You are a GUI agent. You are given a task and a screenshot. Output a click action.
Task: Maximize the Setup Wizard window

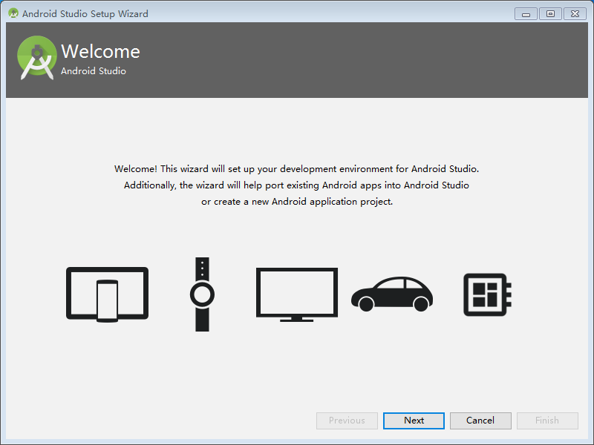tap(550, 14)
